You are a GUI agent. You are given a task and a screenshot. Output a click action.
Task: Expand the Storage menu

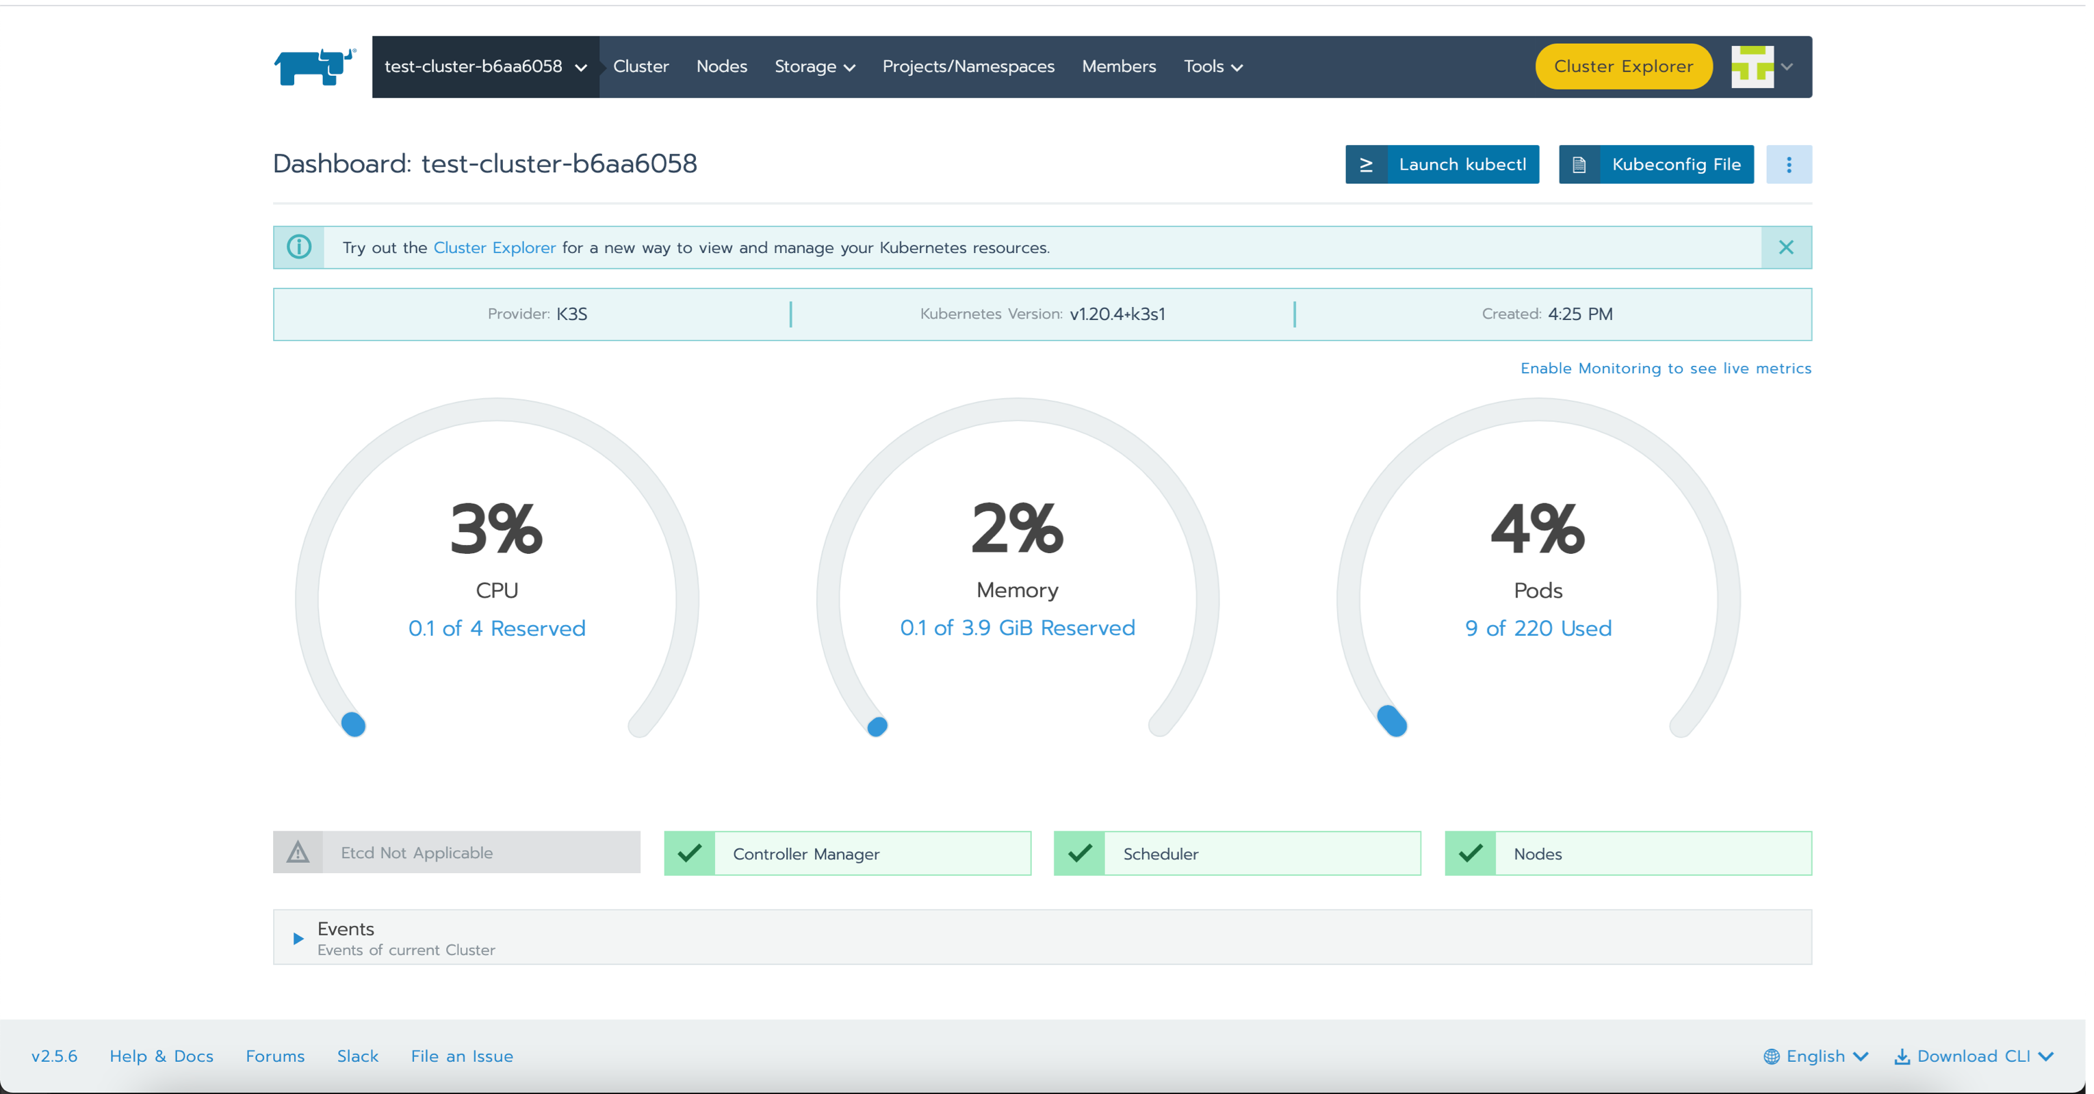[814, 66]
